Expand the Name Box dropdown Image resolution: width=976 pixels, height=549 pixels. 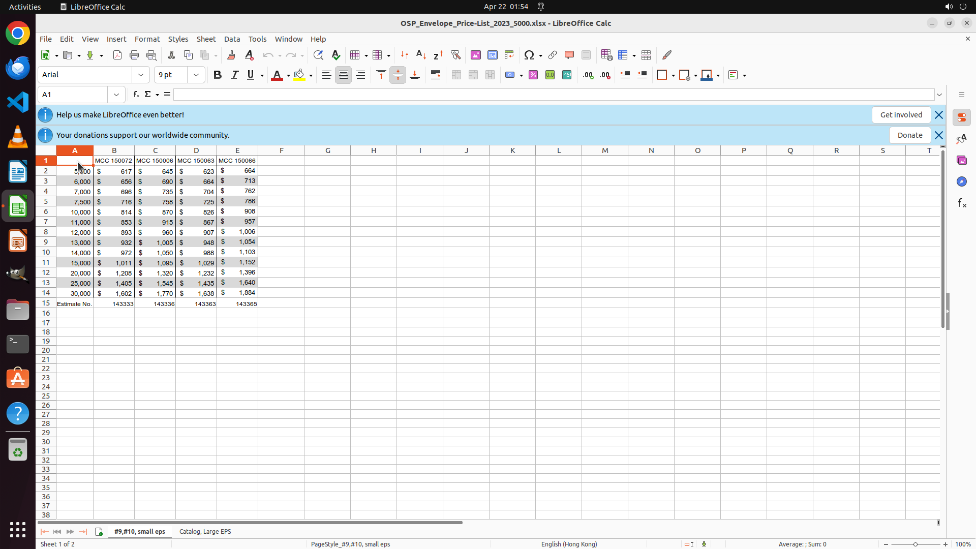coord(116,95)
